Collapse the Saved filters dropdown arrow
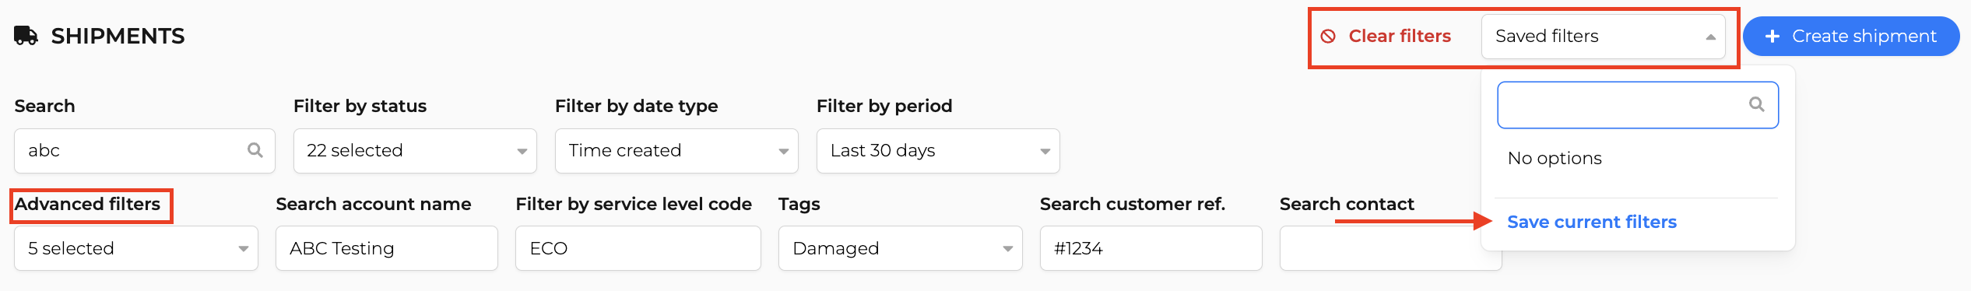This screenshot has height=291, width=1971. (x=1711, y=37)
